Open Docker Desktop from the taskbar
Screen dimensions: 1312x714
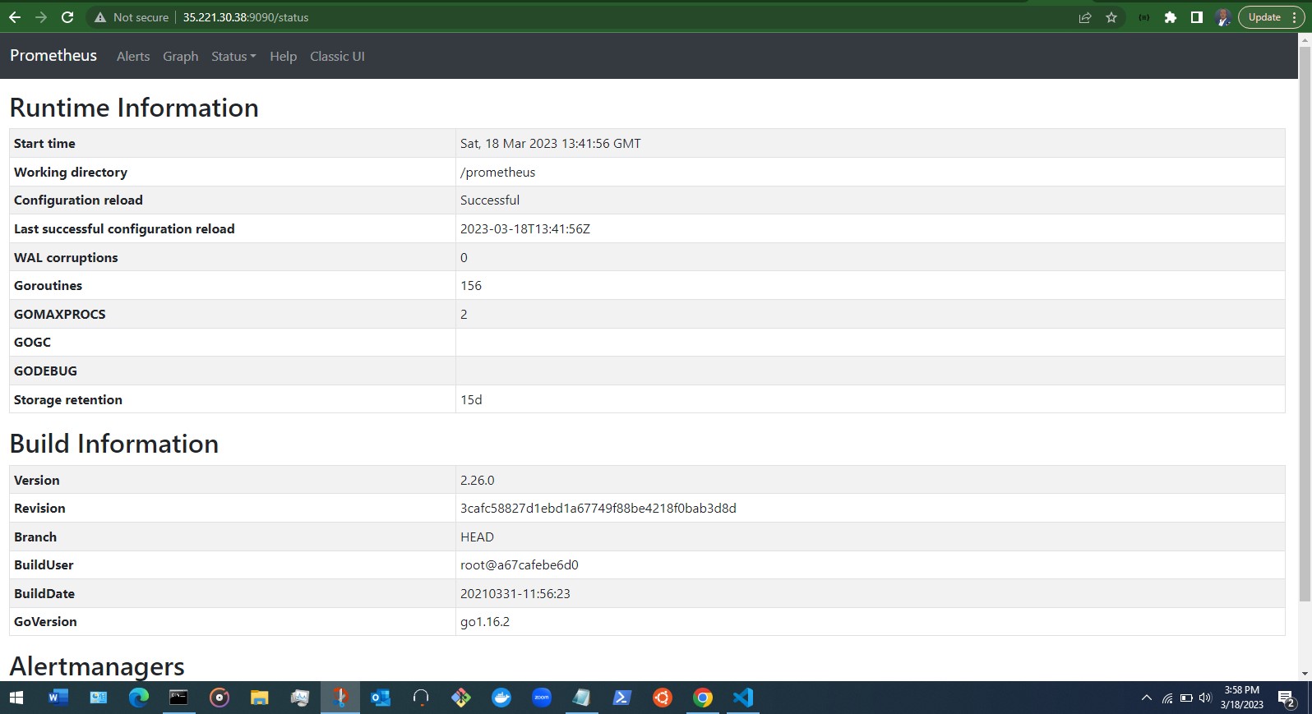point(501,698)
